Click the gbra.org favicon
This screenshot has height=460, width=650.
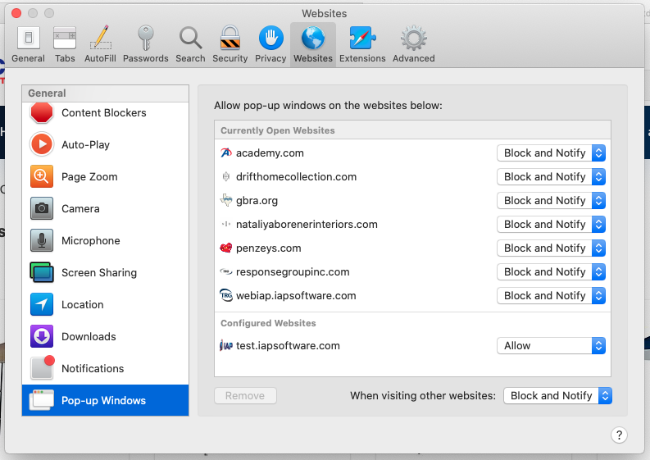pos(226,200)
